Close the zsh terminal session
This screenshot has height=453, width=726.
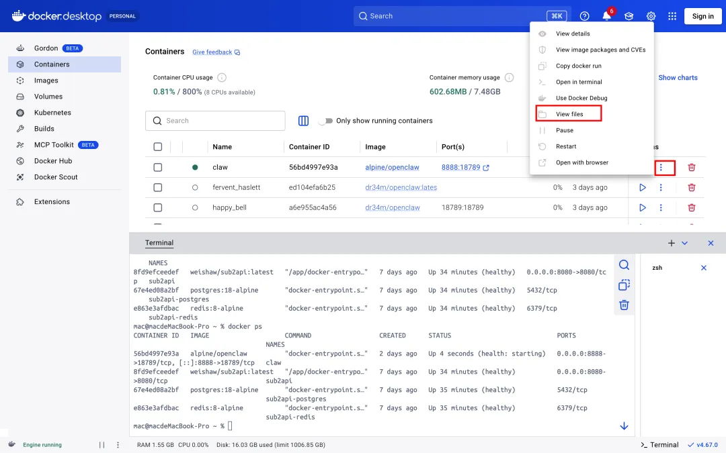coord(703,268)
